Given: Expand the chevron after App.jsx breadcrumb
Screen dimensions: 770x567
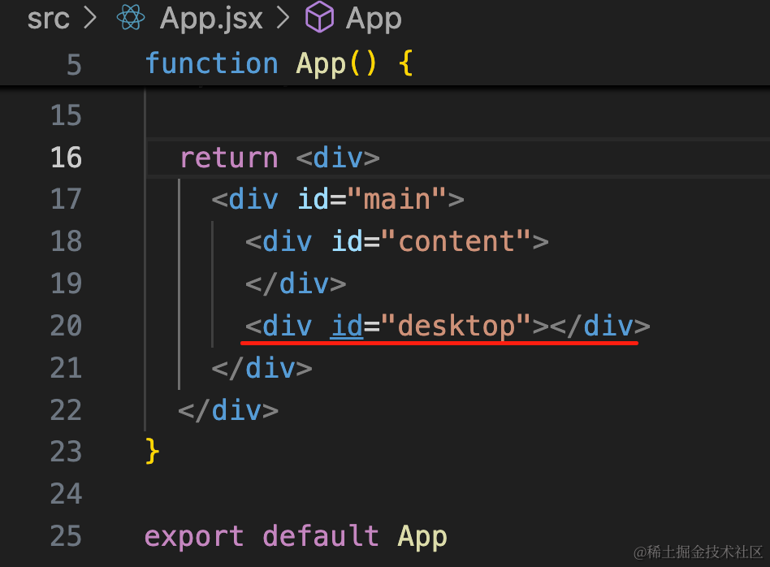Looking at the screenshot, I should coord(283,18).
